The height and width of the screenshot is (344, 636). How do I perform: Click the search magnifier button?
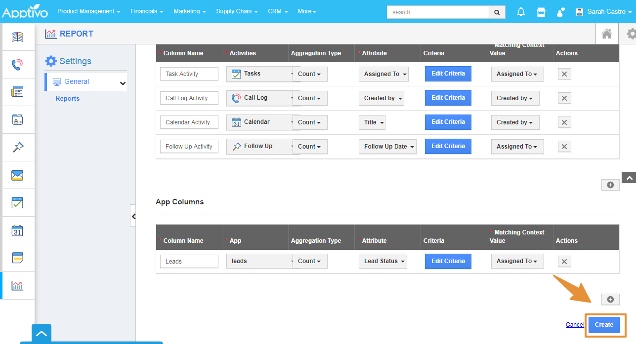tap(497, 12)
